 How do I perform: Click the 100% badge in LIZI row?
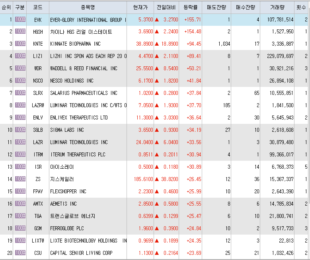[x=20, y=56]
